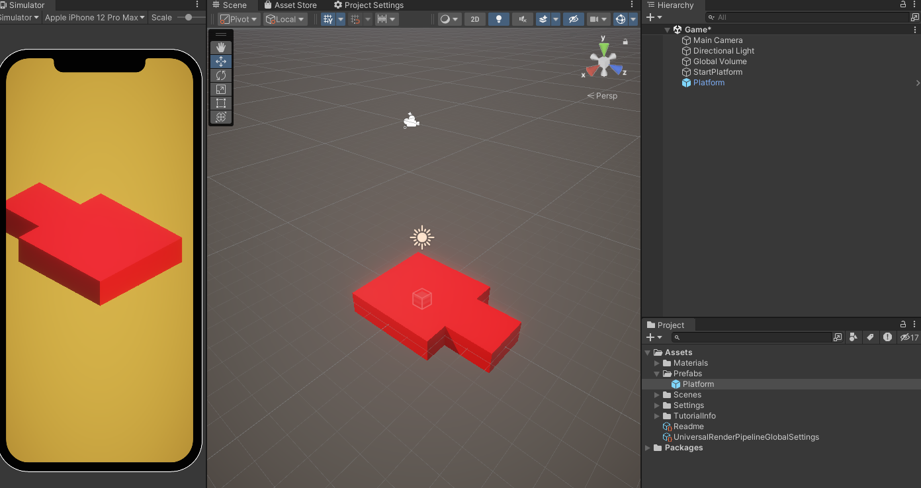This screenshot has height=488, width=921.
Task: Select the Transform tool
Action: point(221,117)
